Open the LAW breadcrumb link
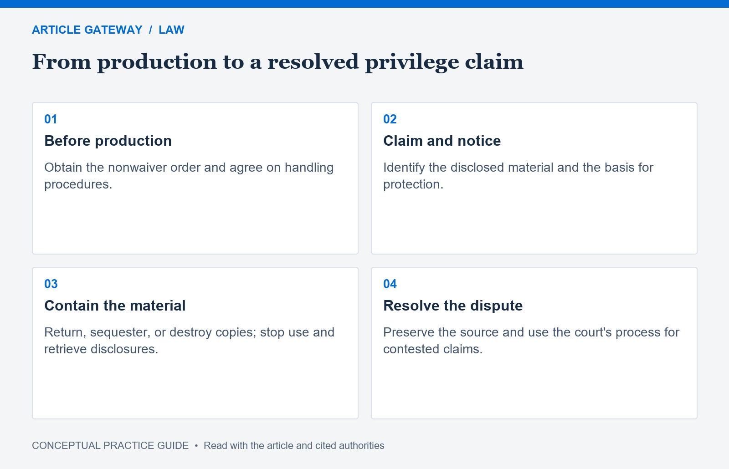729x469 pixels. click(171, 30)
